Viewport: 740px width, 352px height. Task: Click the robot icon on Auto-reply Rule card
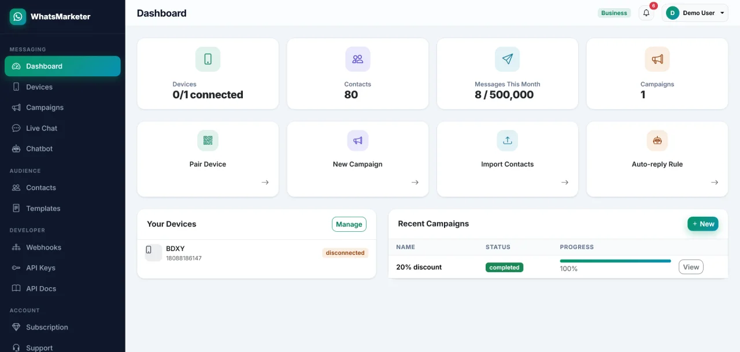pos(657,140)
